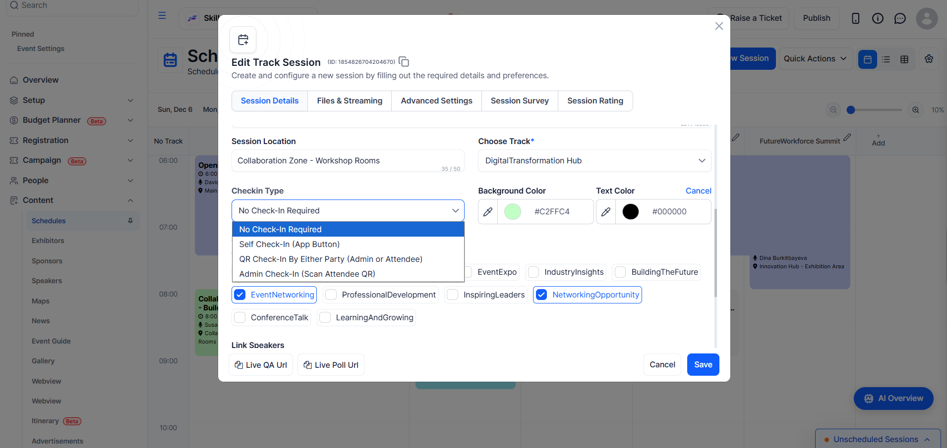The image size is (947, 448).
Task: Open the Choose Track dropdown
Action: pyautogui.click(x=594, y=161)
